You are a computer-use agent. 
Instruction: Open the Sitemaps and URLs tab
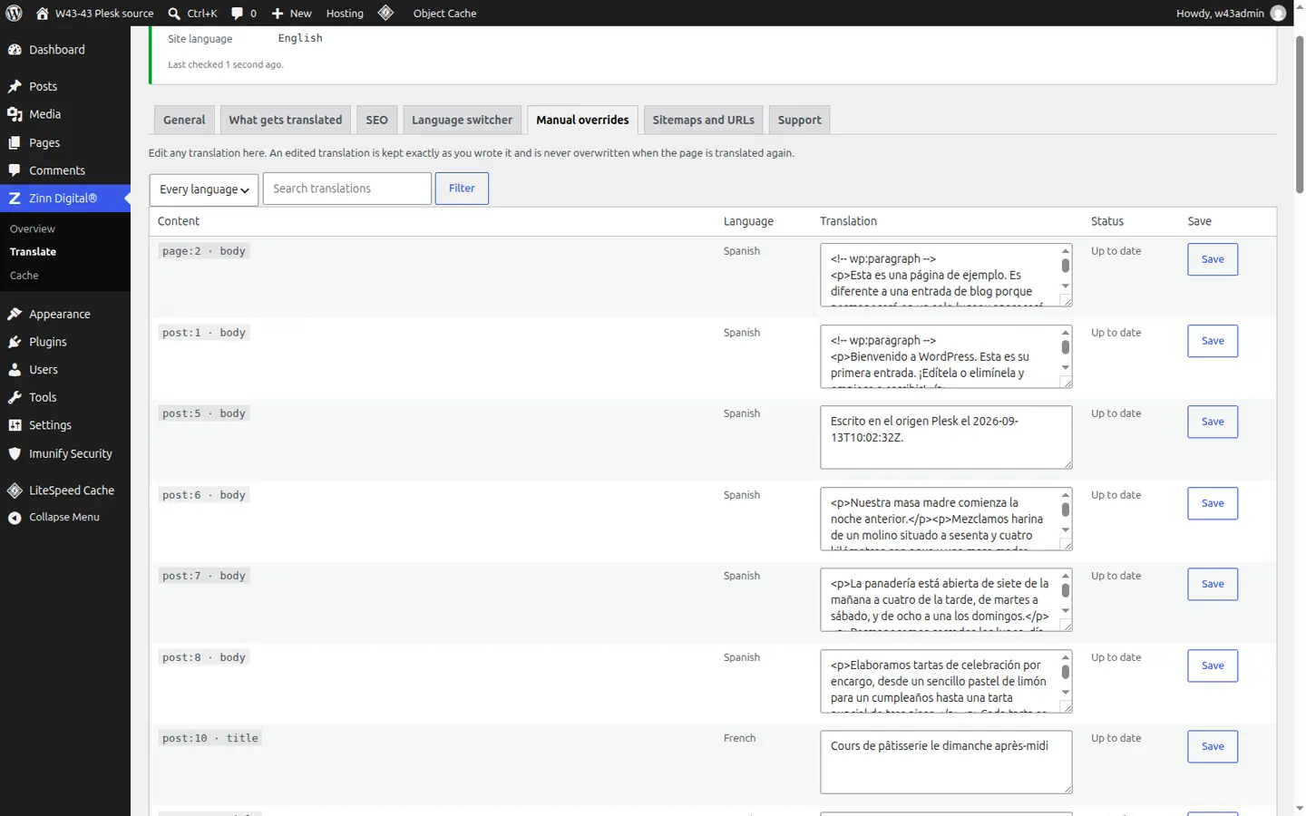703,120
